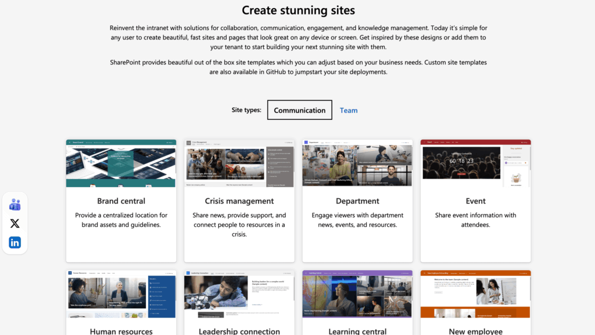595x335 pixels.
Task: Share page on LinkedIn icon
Action: 15,243
